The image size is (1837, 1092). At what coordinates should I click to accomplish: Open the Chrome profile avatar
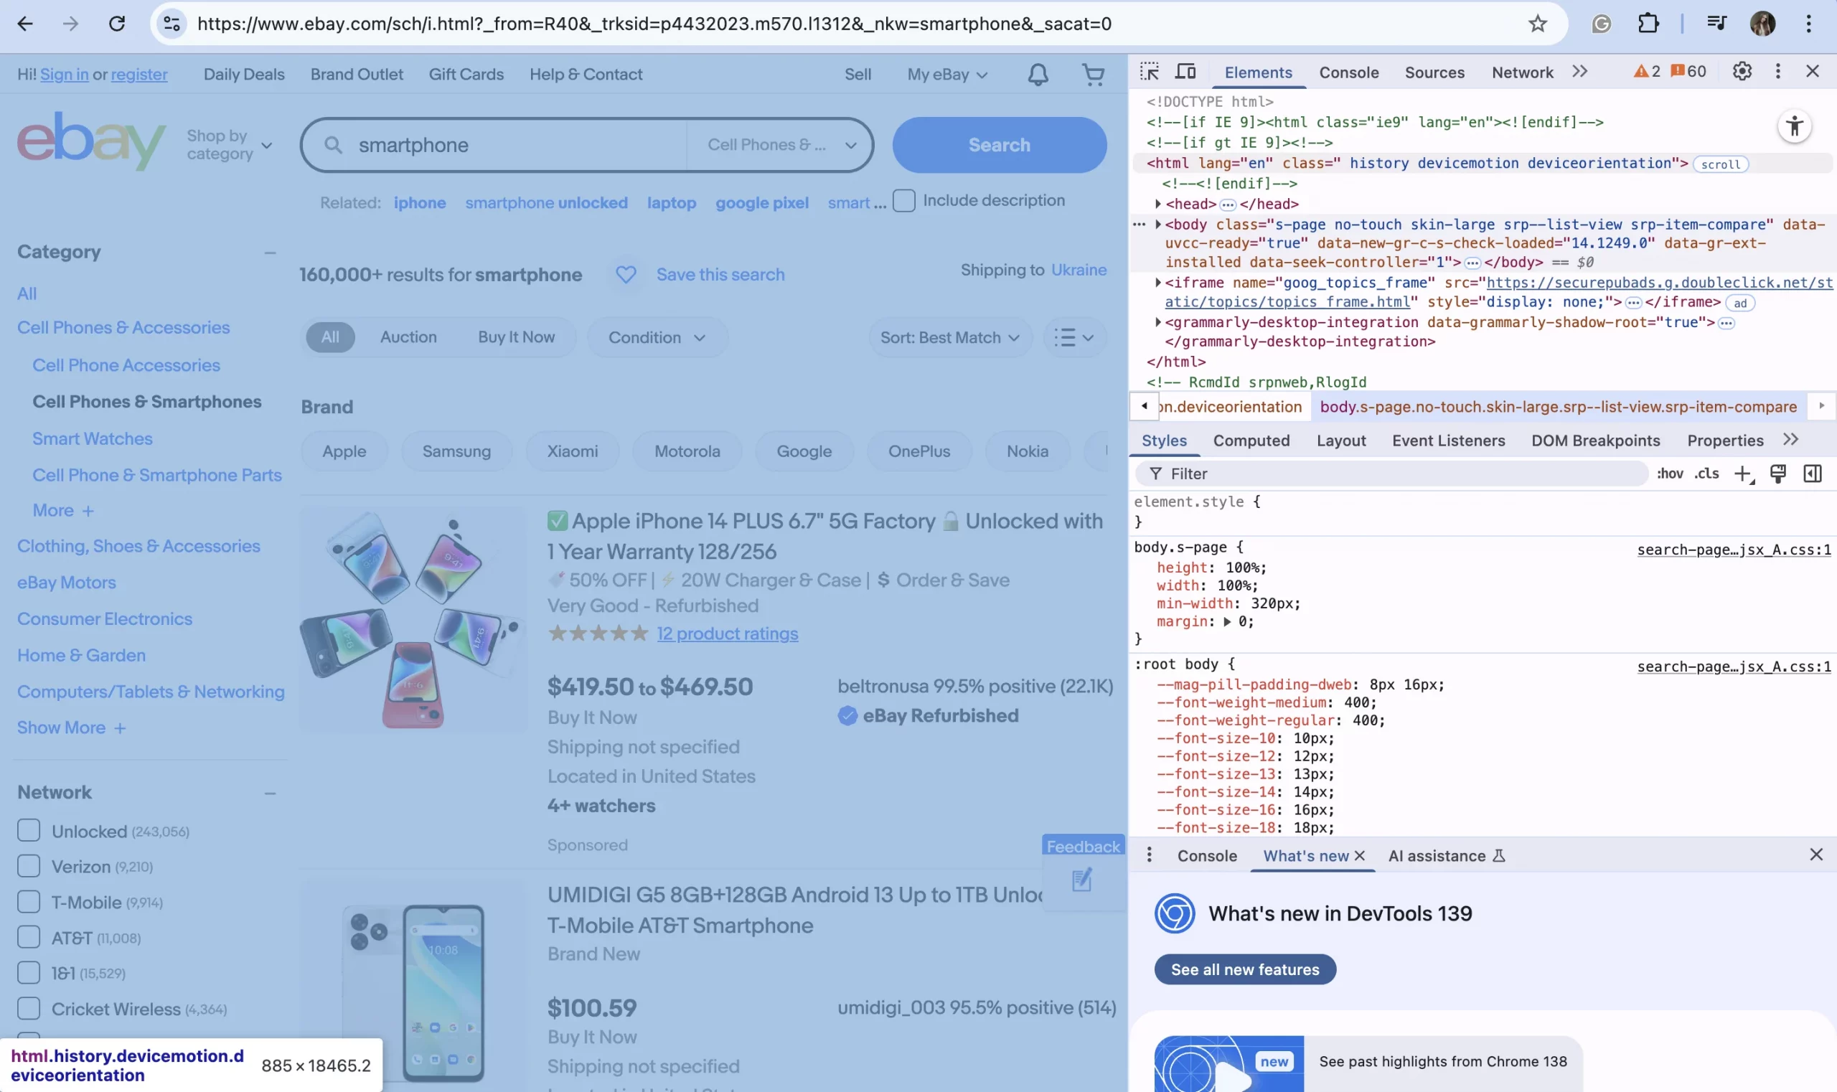(1762, 24)
